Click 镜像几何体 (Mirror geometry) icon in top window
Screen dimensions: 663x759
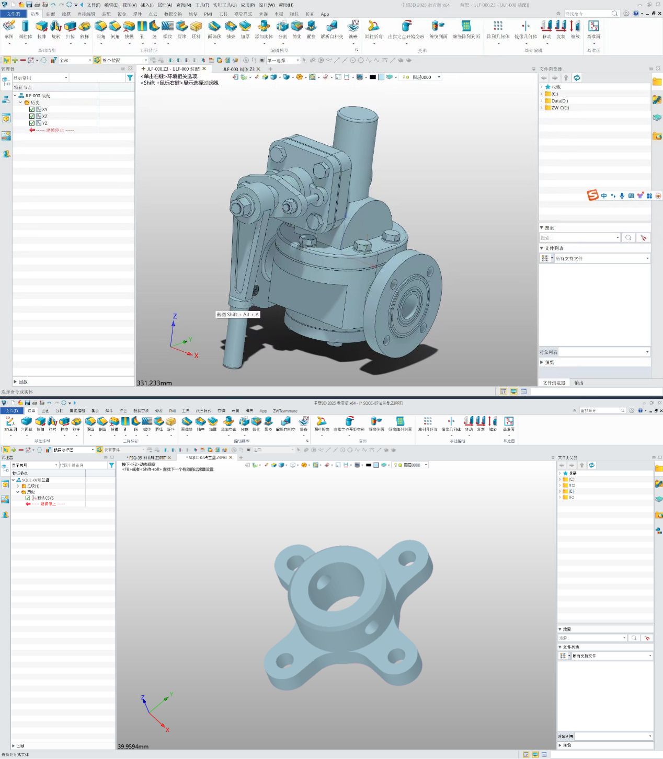point(525,29)
